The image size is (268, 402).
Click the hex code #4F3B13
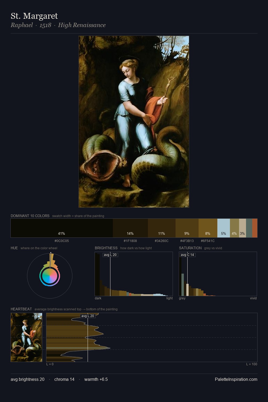(x=187, y=241)
